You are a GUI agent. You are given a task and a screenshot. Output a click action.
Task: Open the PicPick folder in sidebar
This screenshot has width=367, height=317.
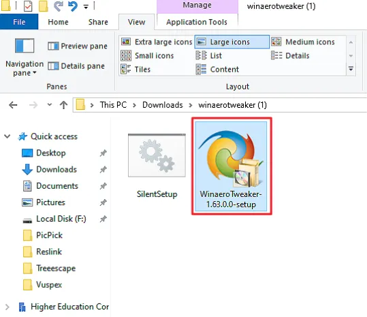pyautogui.click(x=43, y=235)
